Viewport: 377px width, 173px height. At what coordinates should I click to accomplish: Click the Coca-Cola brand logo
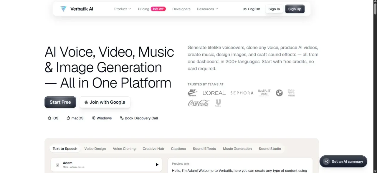(x=199, y=103)
